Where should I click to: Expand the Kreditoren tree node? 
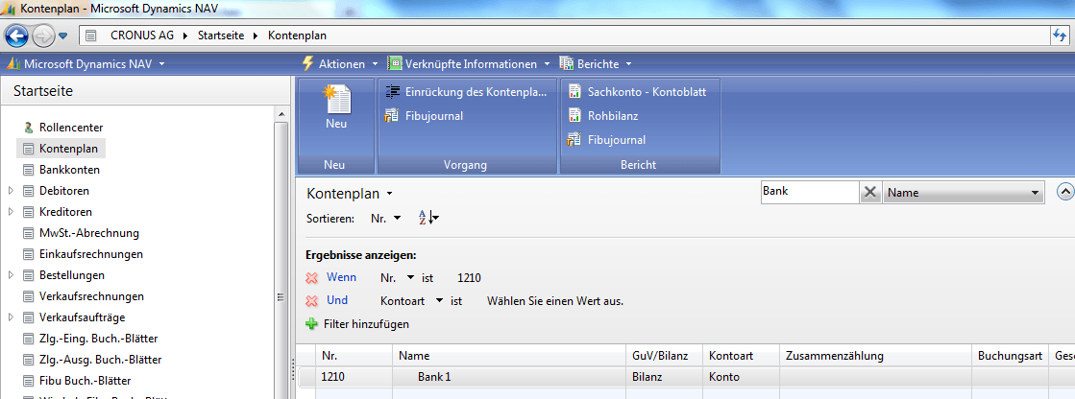point(11,211)
